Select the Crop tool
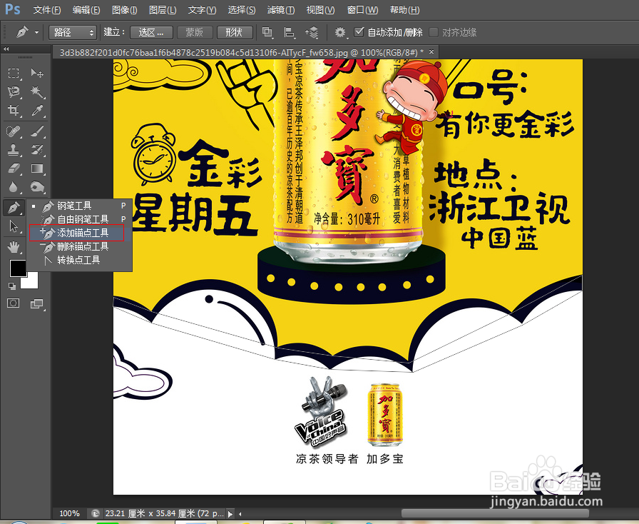The image size is (639, 524). [x=14, y=110]
